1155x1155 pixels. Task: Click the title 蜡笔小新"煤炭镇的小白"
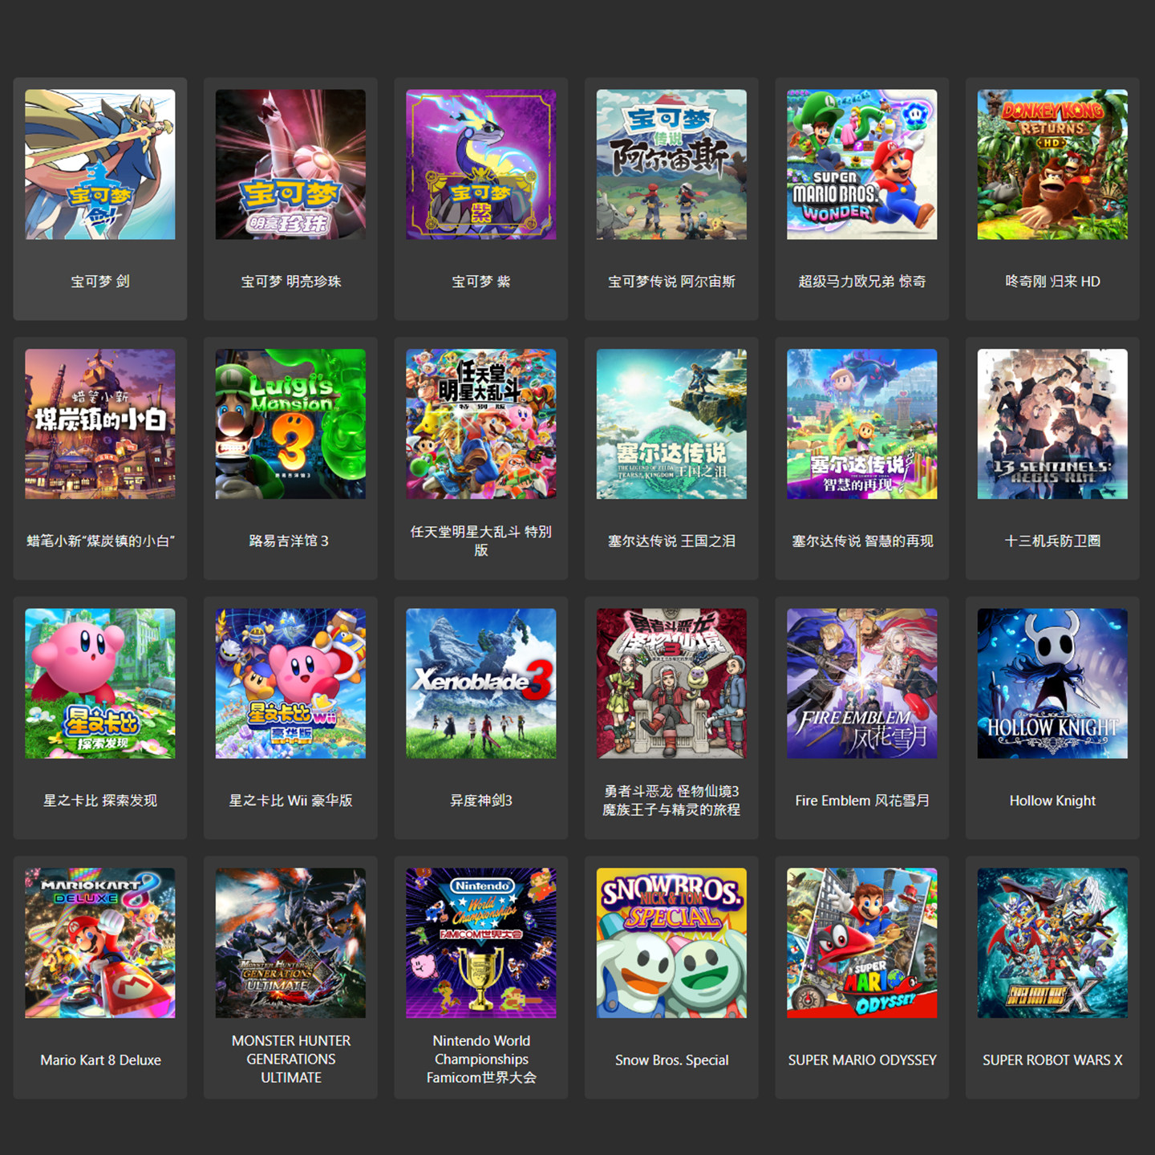click(100, 541)
